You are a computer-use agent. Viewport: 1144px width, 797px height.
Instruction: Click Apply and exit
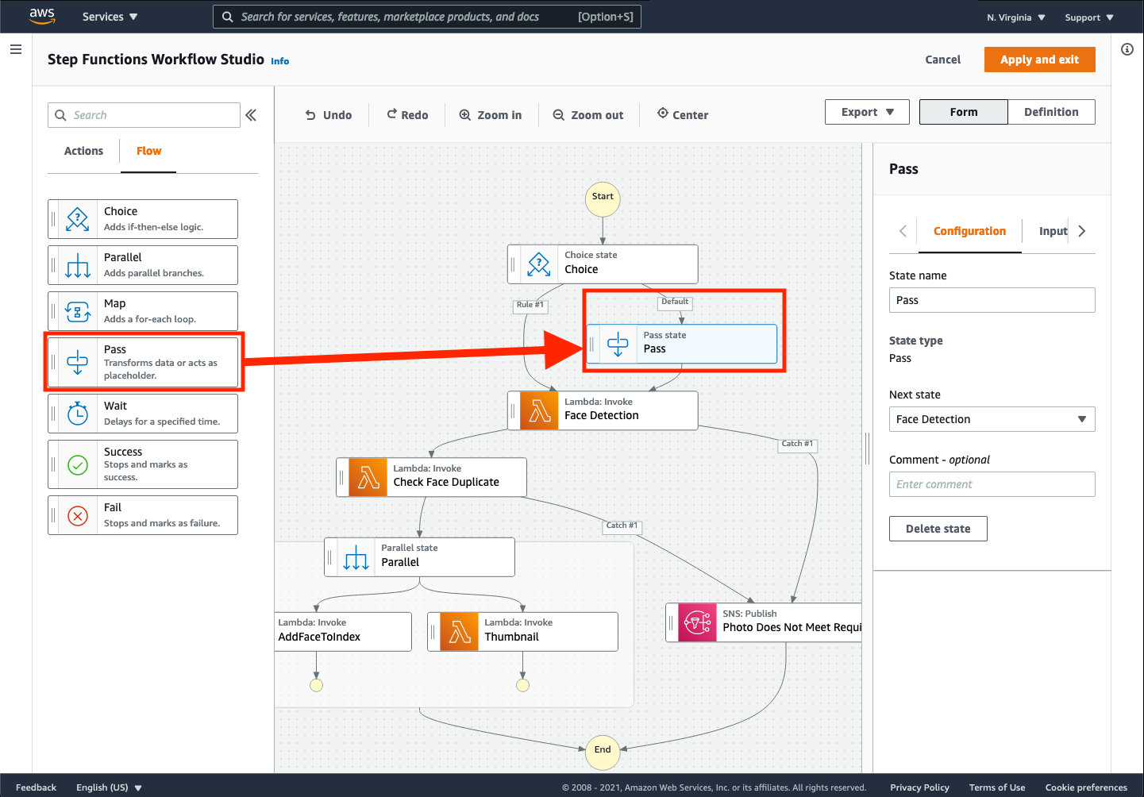pos(1039,60)
